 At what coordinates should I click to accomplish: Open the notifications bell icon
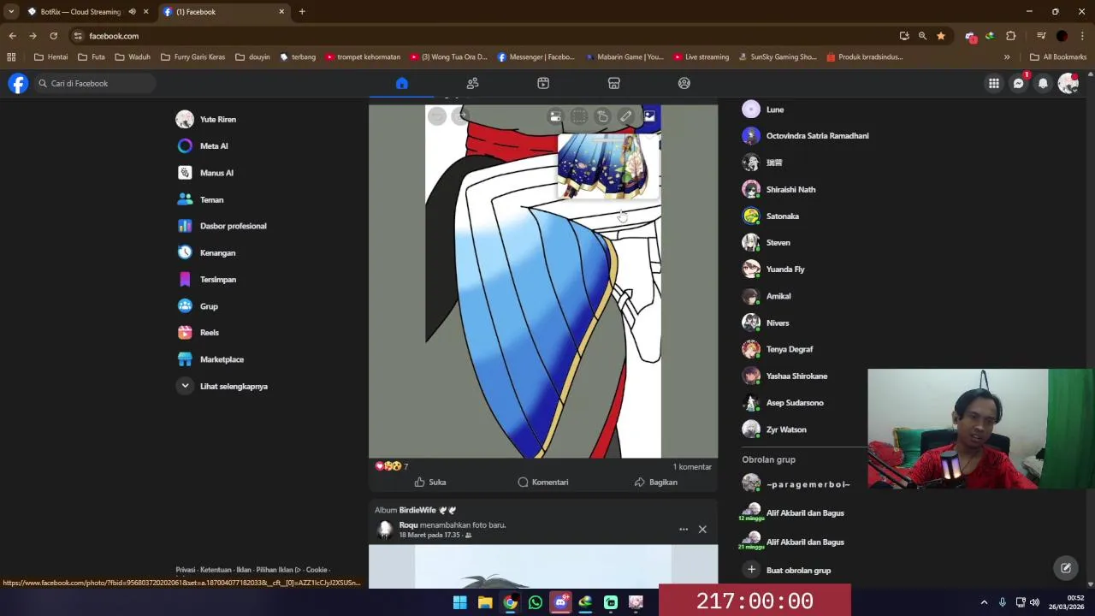pos(1043,83)
